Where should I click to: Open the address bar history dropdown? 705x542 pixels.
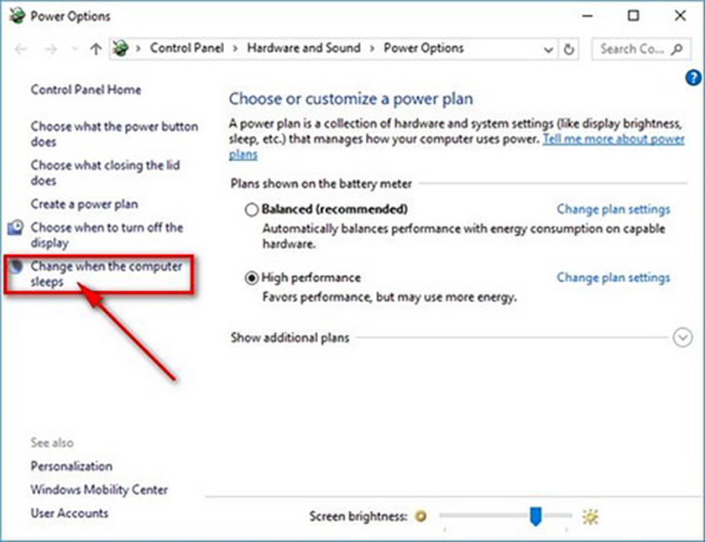pos(550,49)
